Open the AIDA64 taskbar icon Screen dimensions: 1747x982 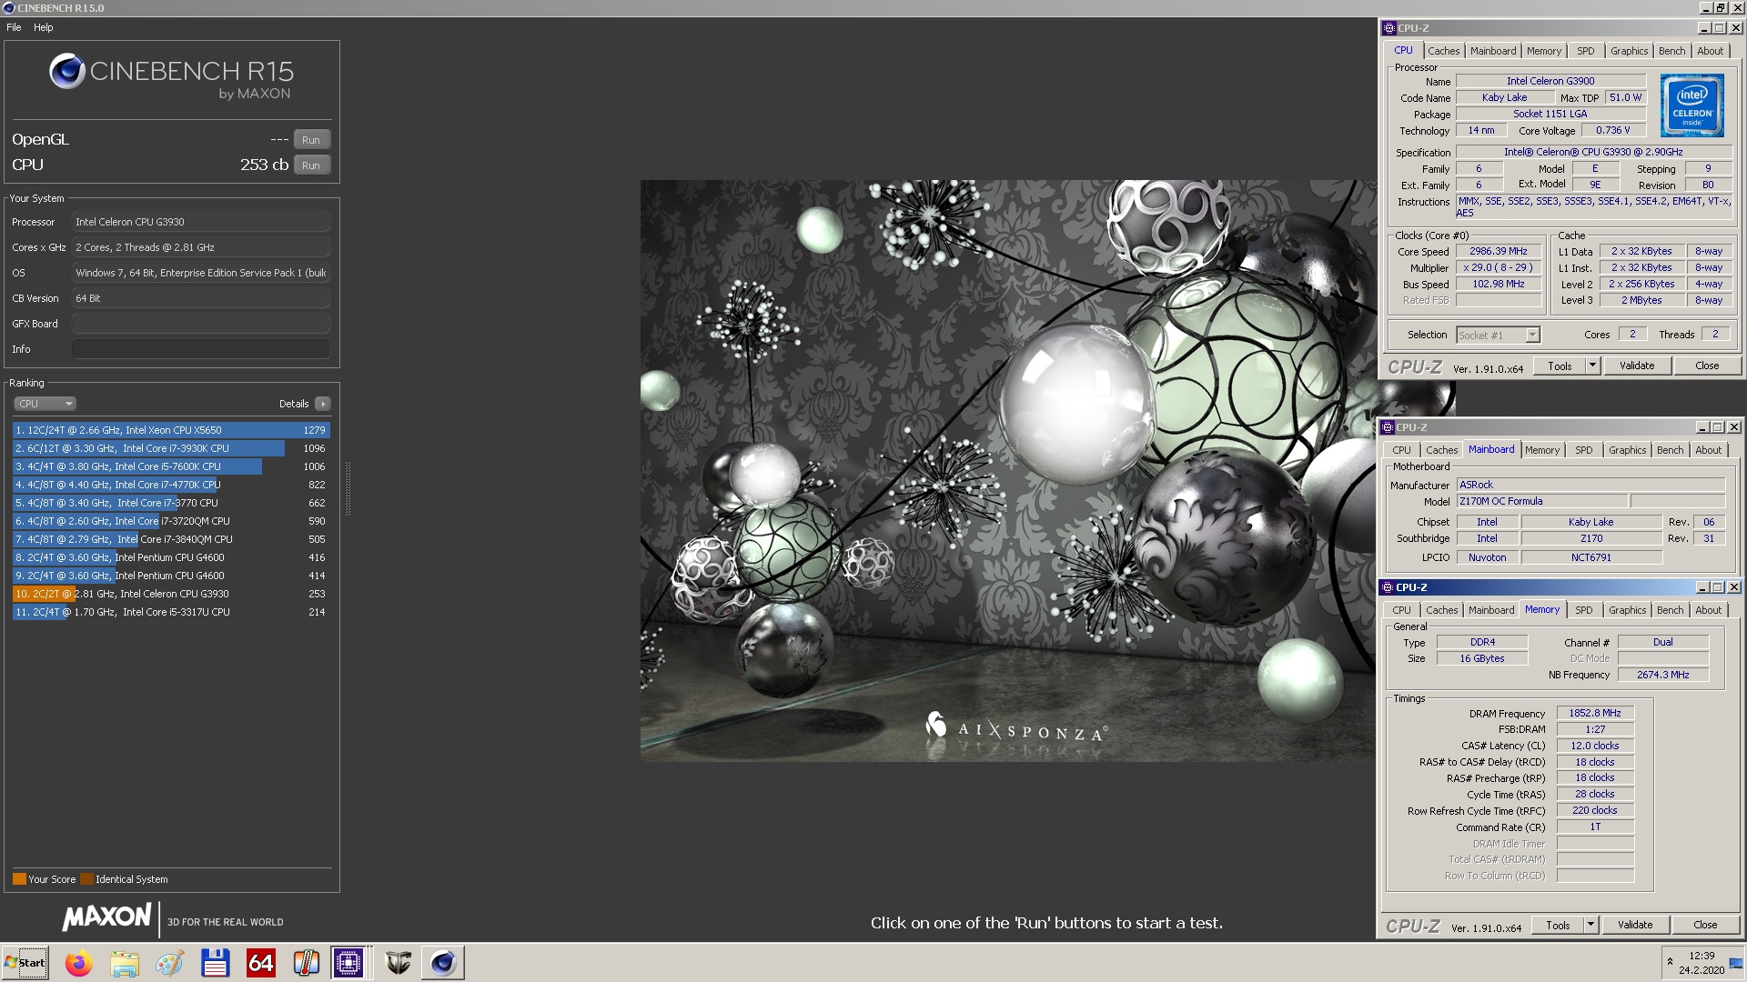[x=261, y=963]
